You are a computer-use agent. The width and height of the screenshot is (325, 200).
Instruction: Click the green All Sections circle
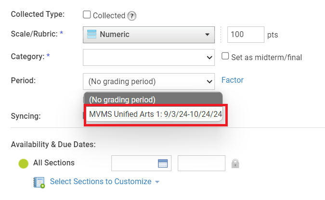click(x=24, y=163)
